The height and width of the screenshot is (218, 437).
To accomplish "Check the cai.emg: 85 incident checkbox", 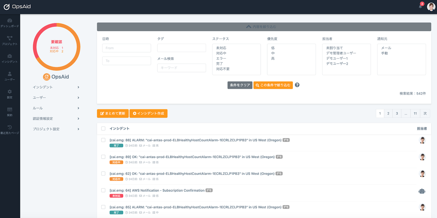I will 103,207.
